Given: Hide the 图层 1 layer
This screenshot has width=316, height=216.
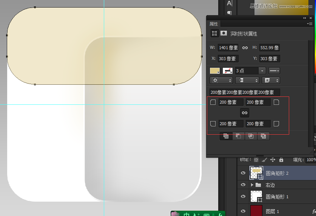Looking at the screenshot, I should [243, 211].
